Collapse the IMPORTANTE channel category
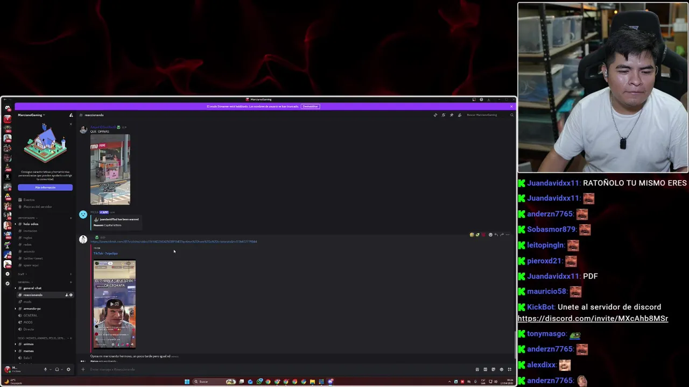The image size is (689, 387). click(26, 218)
